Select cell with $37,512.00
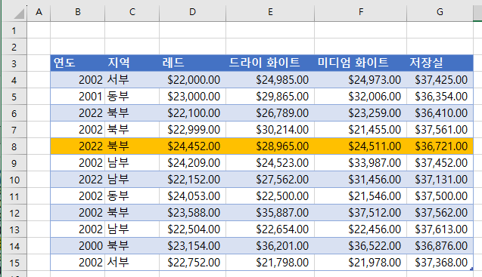Image resolution: width=482 pixels, height=277 pixels. tap(361, 212)
